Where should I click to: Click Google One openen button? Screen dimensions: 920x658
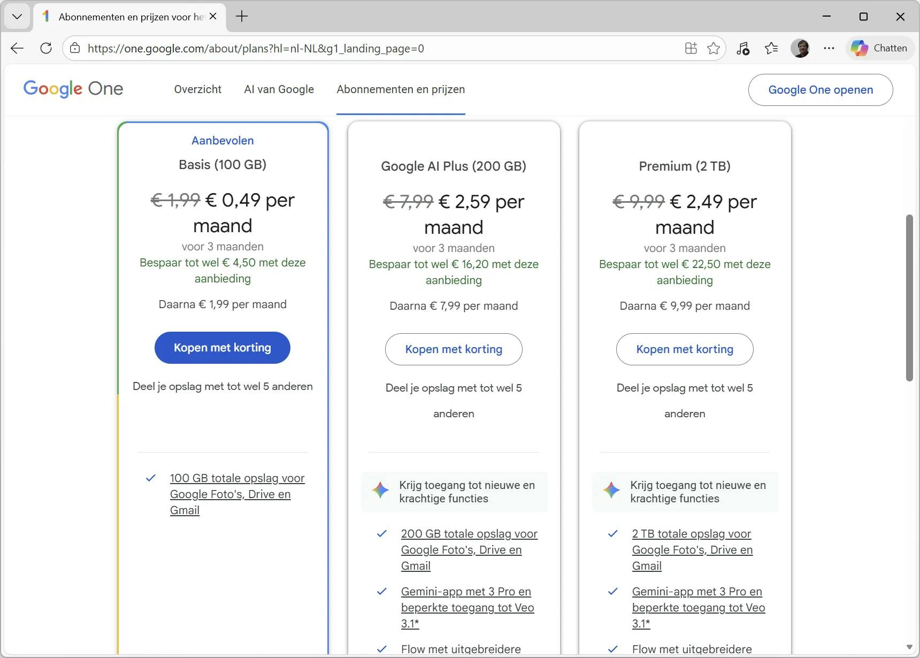[x=820, y=90]
